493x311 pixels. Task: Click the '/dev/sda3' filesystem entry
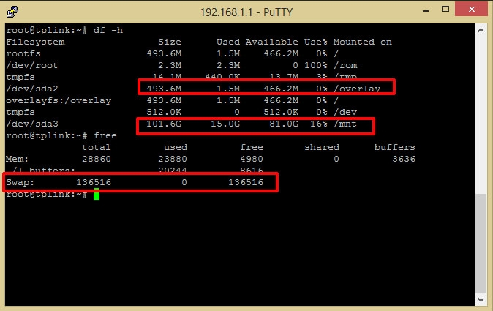pos(32,124)
